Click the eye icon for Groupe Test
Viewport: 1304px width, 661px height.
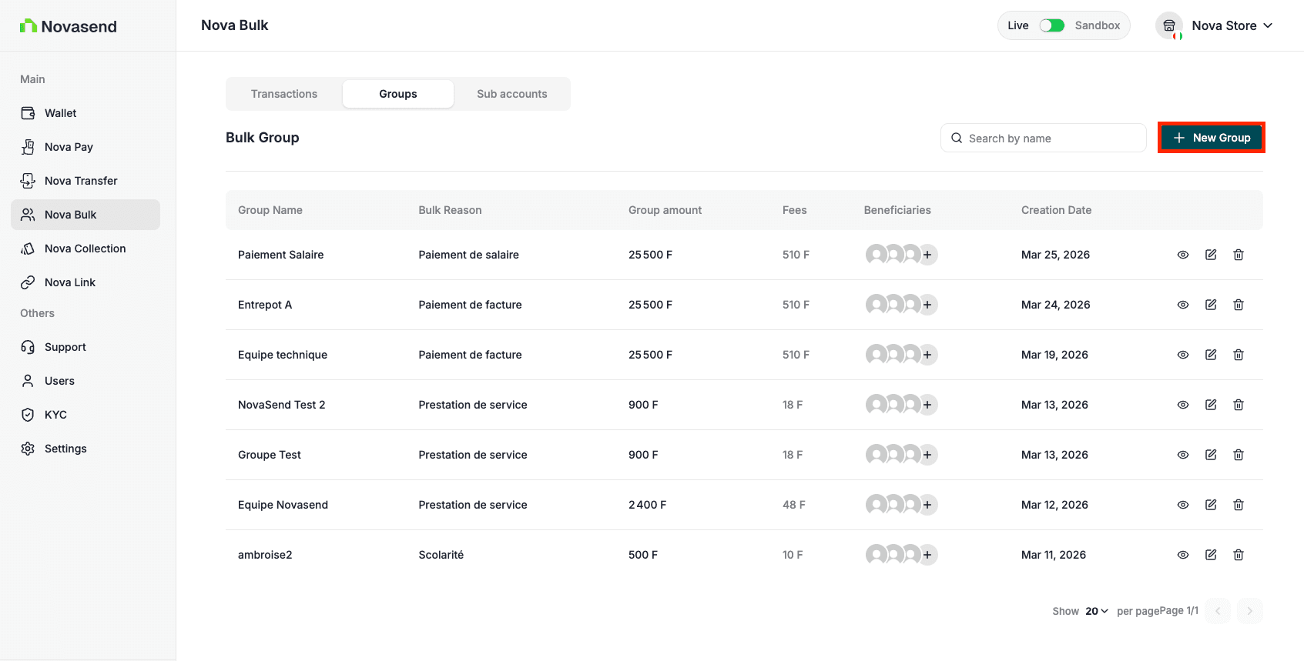(1183, 455)
